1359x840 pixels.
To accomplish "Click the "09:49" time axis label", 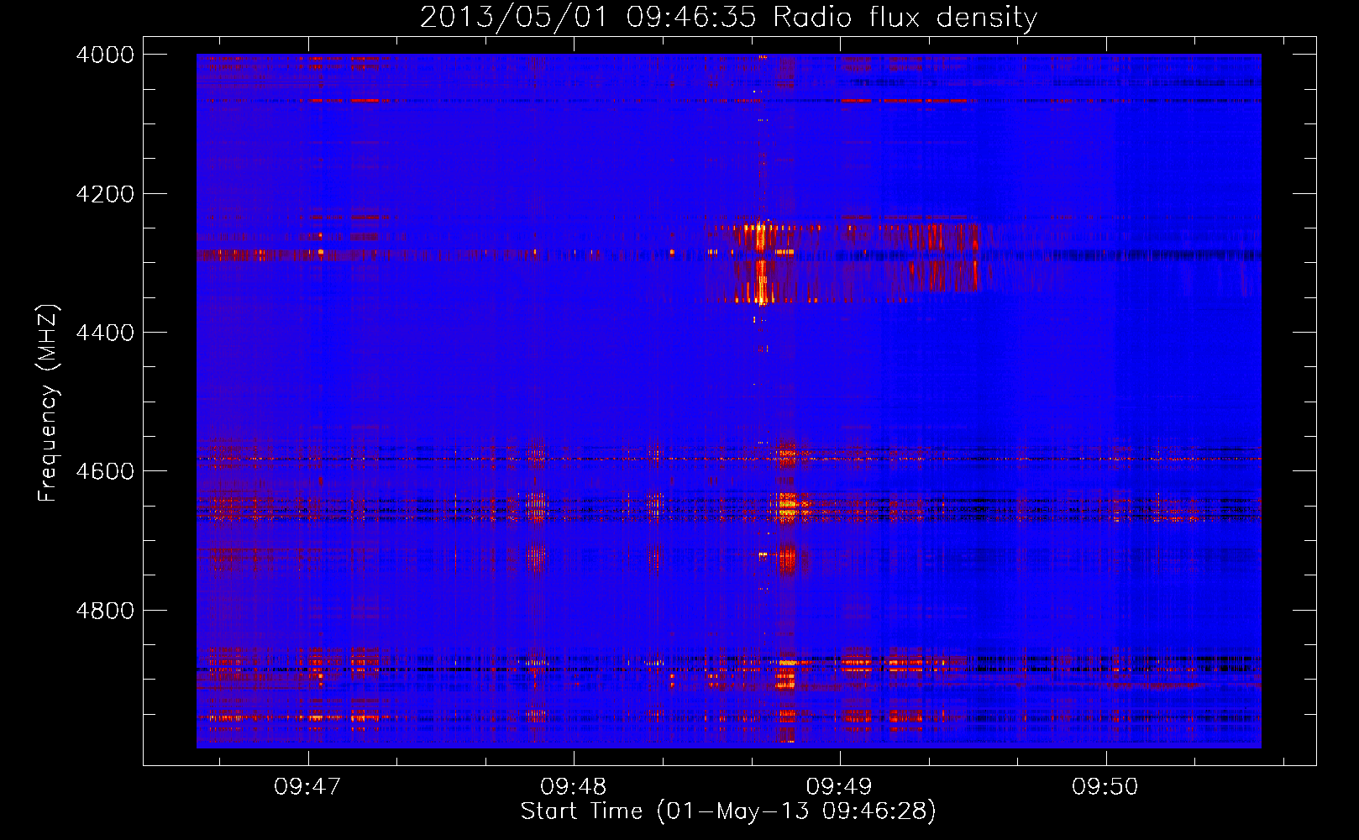I will pyautogui.click(x=839, y=786).
